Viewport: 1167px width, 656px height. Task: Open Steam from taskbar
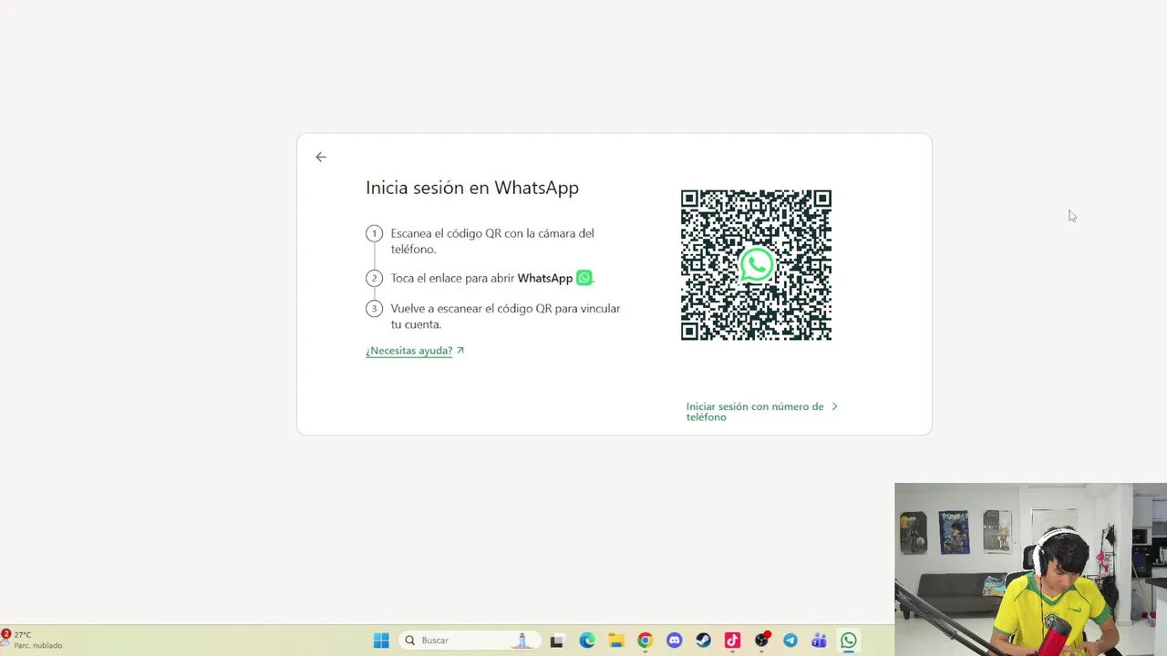coord(703,641)
